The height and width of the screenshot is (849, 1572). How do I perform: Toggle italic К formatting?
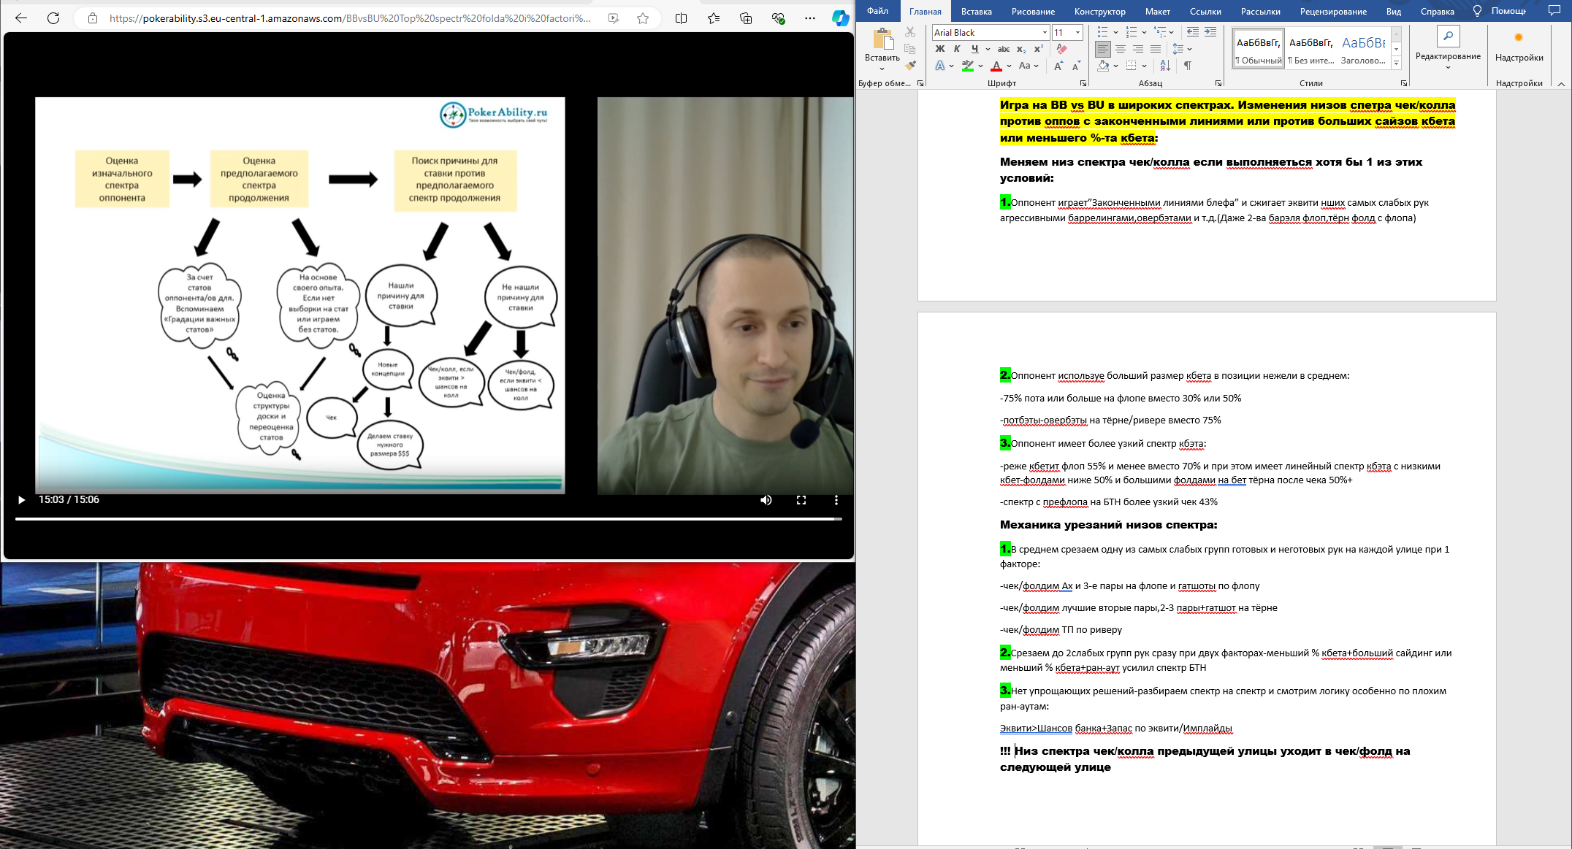click(957, 49)
